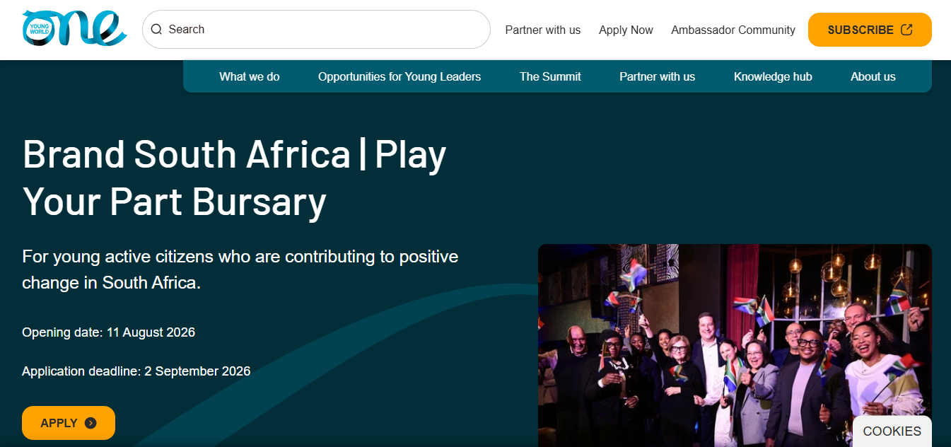Click the Brand South Africa bursary heading
This screenshot has height=447, width=951.
coord(235,178)
